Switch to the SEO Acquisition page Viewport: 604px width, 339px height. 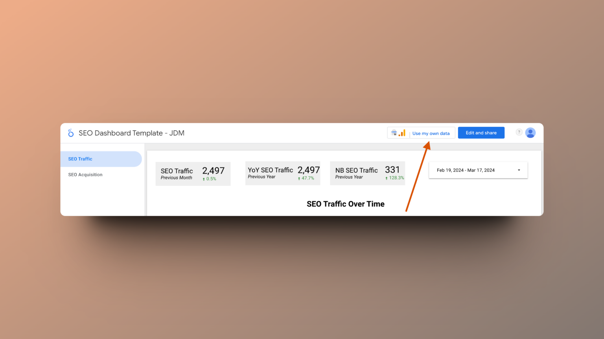[85, 174]
